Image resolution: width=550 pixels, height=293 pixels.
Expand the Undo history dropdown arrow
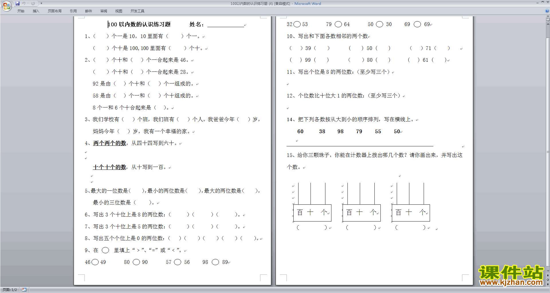click(28, 3)
